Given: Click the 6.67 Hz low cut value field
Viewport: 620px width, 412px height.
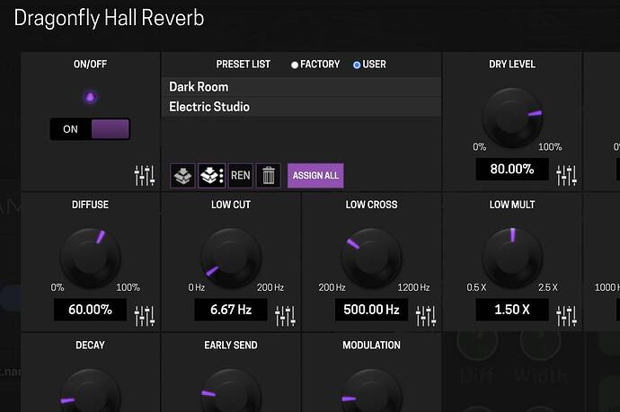Looking at the screenshot, I should 231,310.
